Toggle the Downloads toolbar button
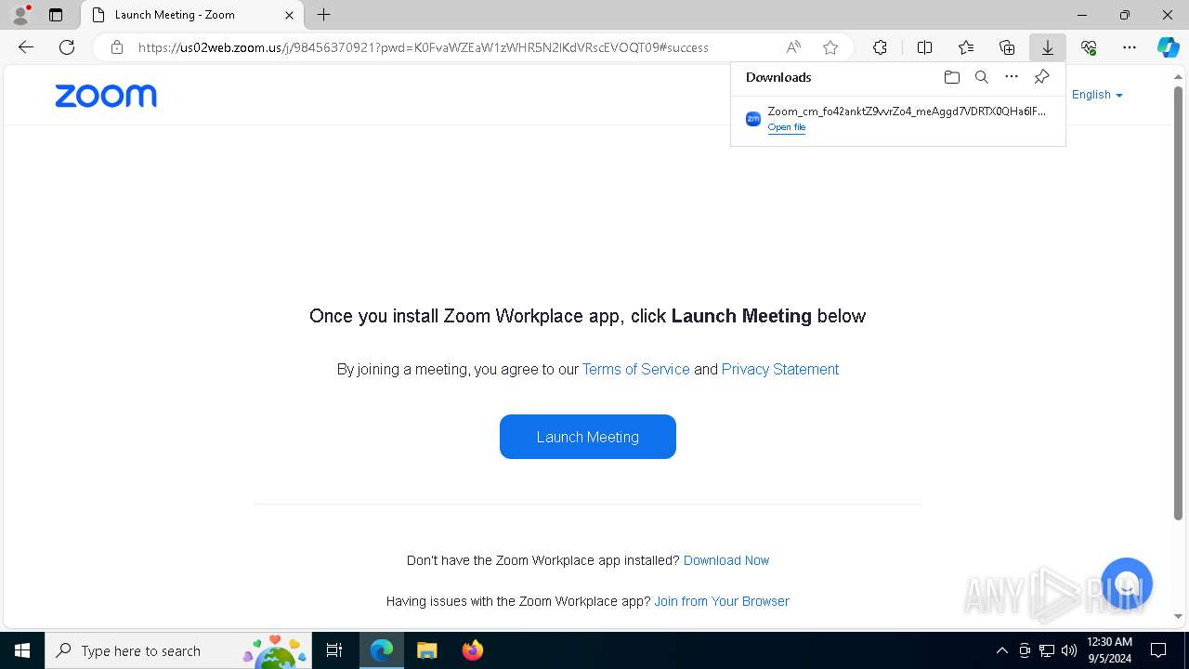The width and height of the screenshot is (1189, 669). (x=1047, y=47)
